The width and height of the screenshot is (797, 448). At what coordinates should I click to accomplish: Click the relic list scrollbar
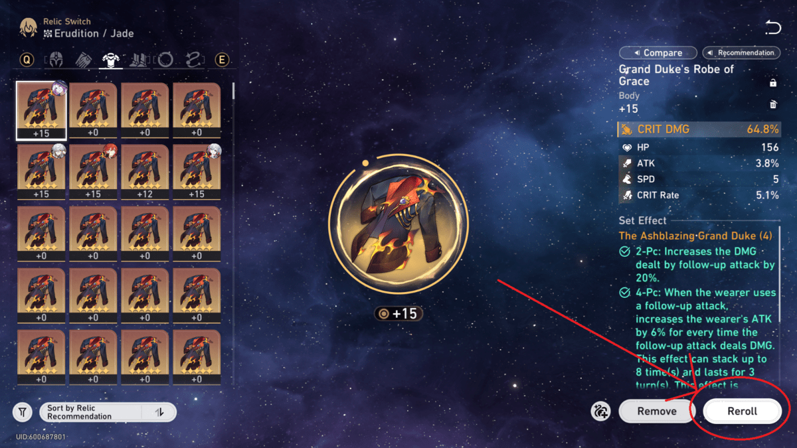(233, 90)
